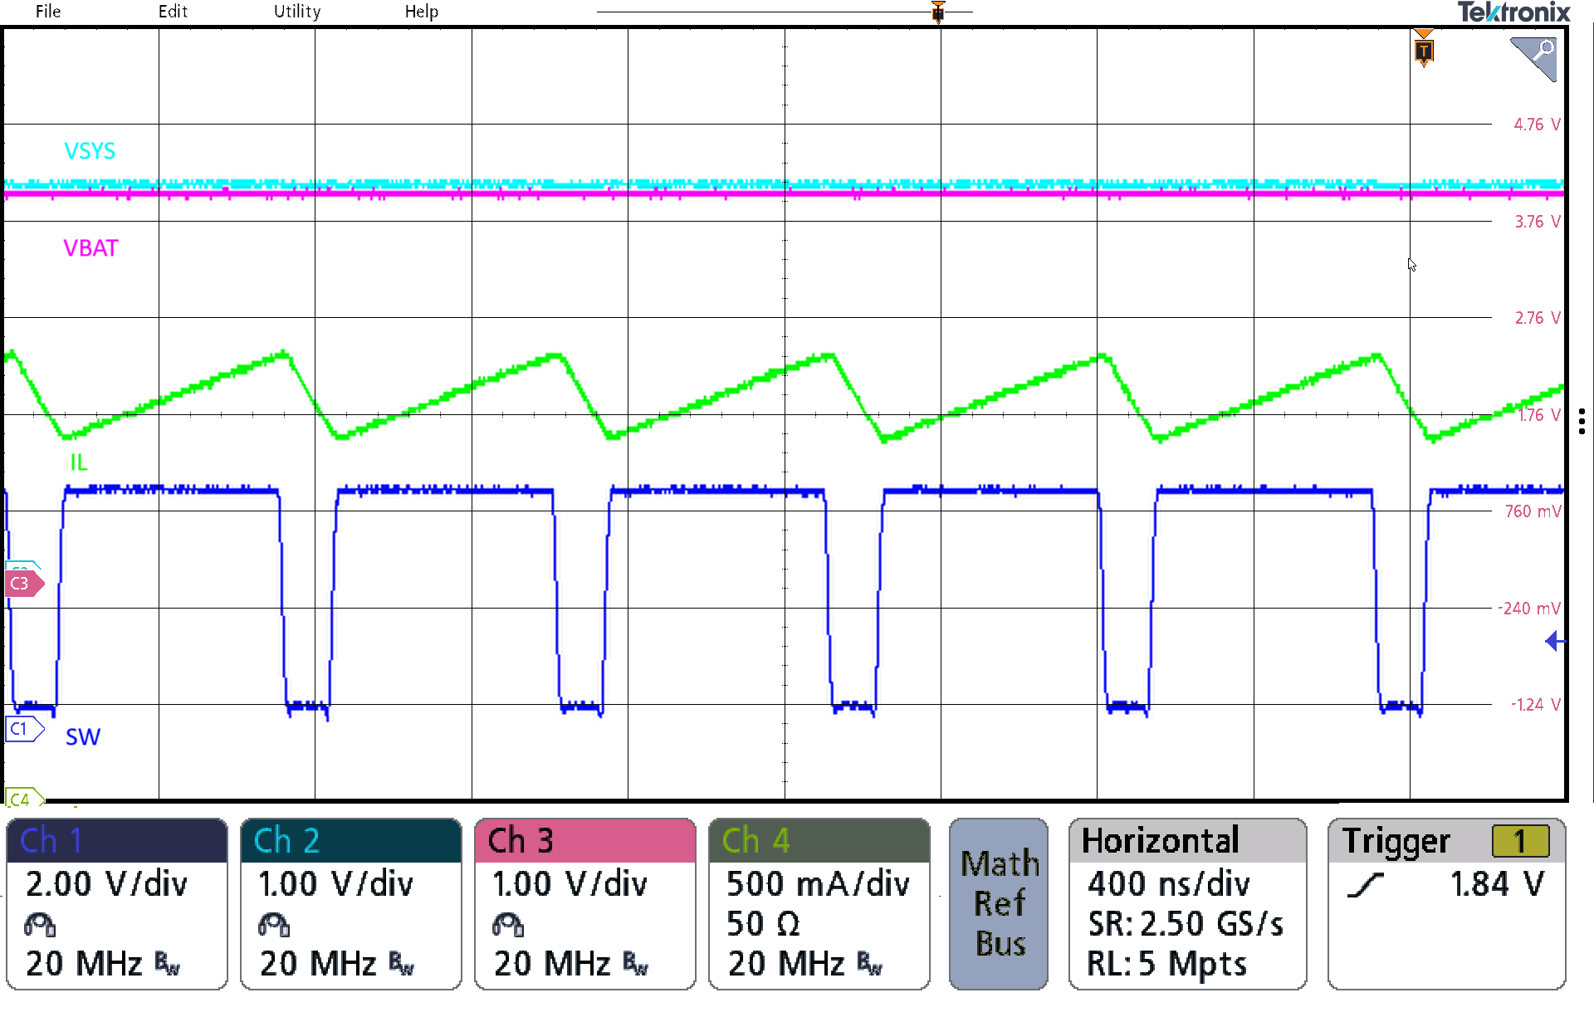Viewport: 1594px width, 1017px height.
Task: Open the Ch 4 settings badge
Action: coord(819,903)
